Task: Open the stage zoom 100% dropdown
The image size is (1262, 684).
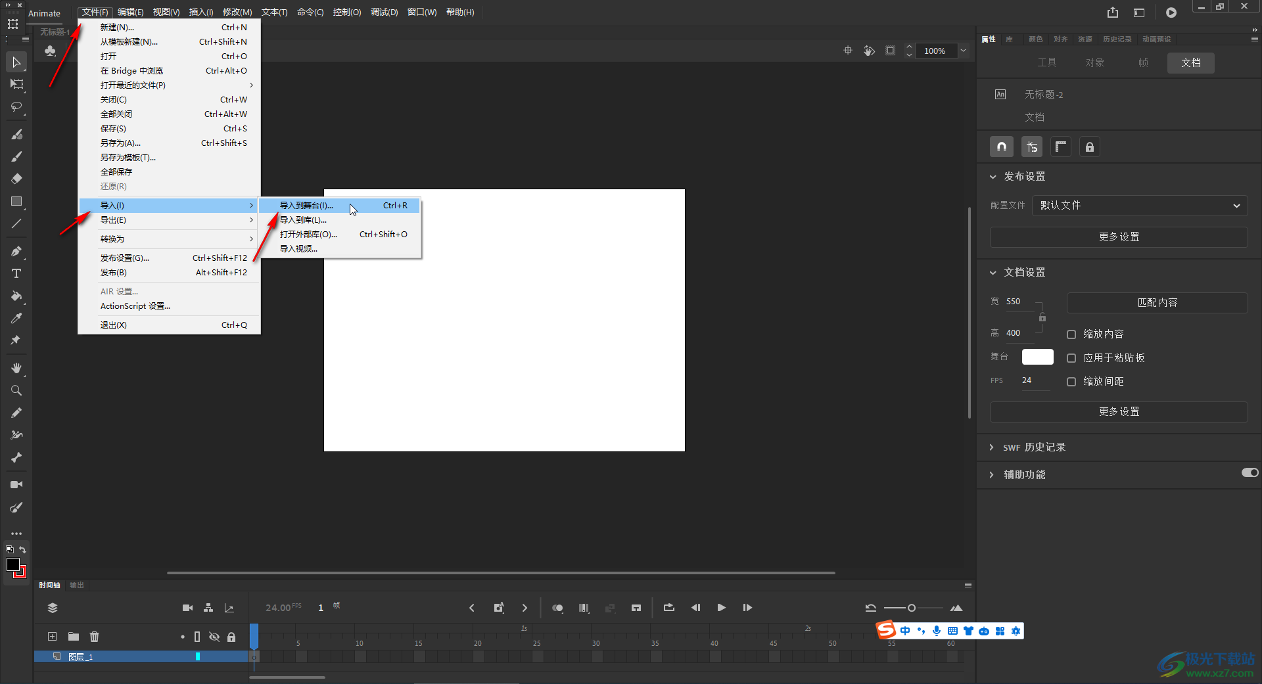Action: point(963,51)
